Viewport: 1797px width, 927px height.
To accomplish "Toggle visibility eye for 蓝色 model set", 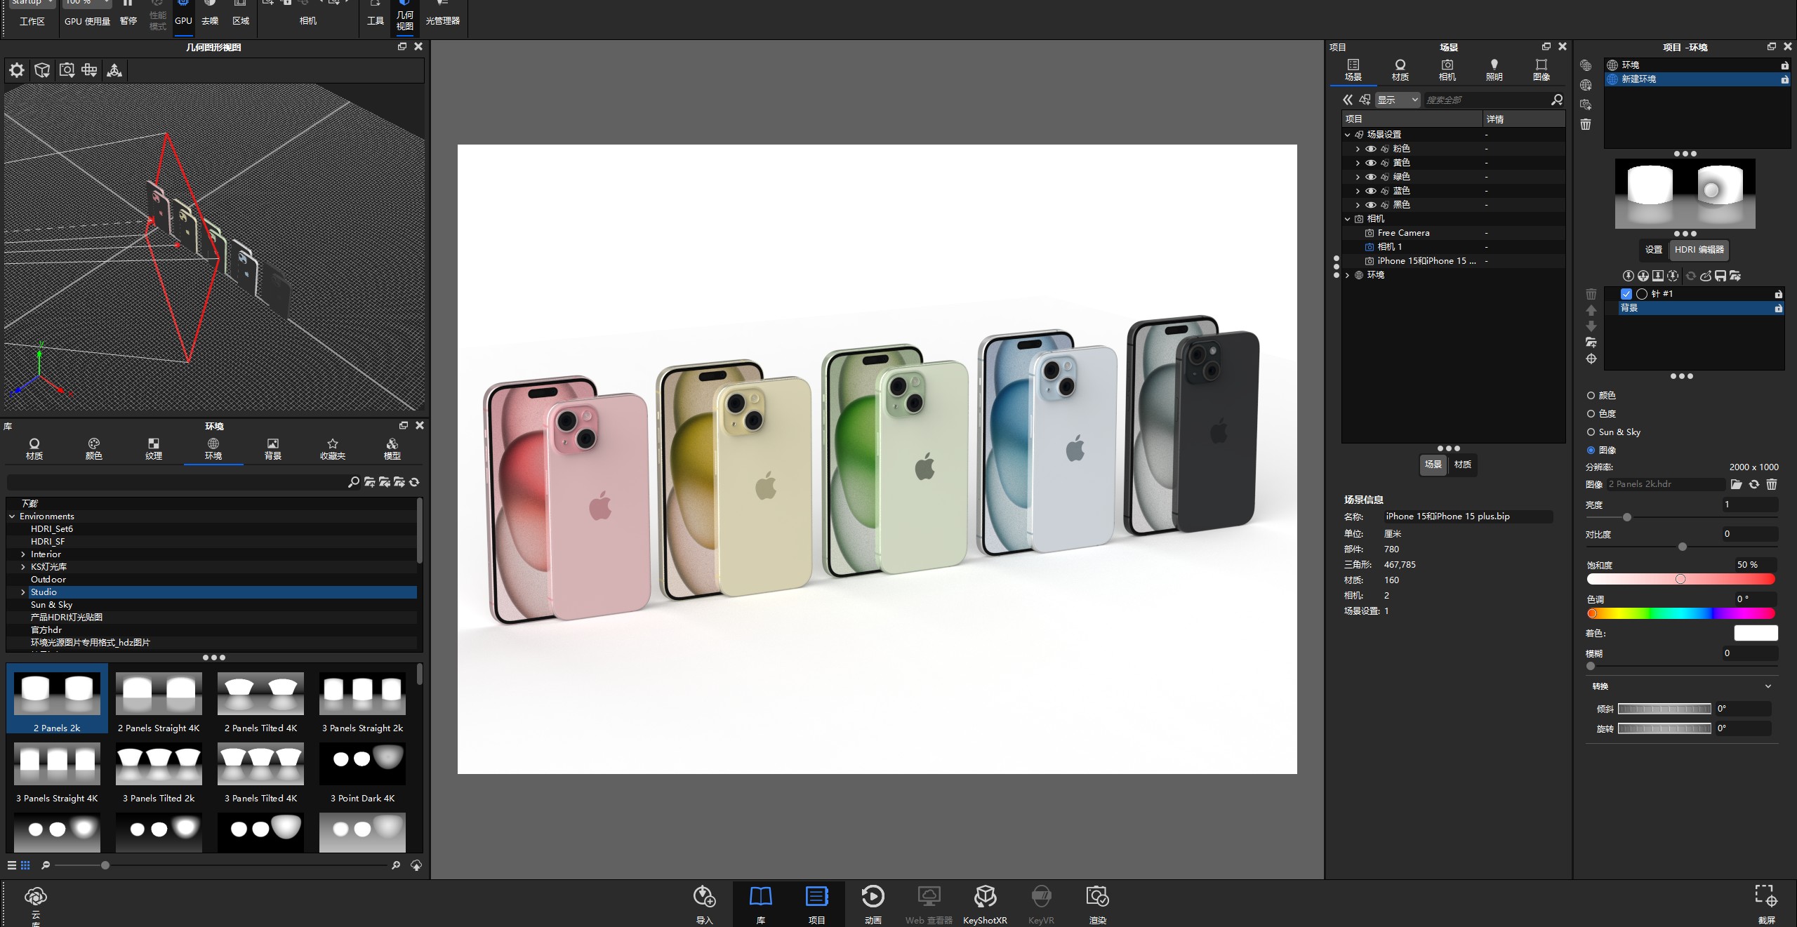I will click(1370, 191).
